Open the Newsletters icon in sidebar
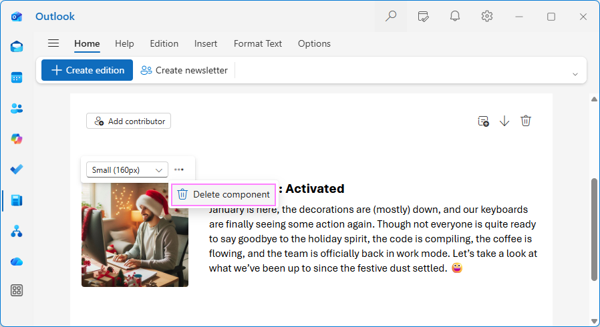The image size is (600, 327). (x=17, y=200)
